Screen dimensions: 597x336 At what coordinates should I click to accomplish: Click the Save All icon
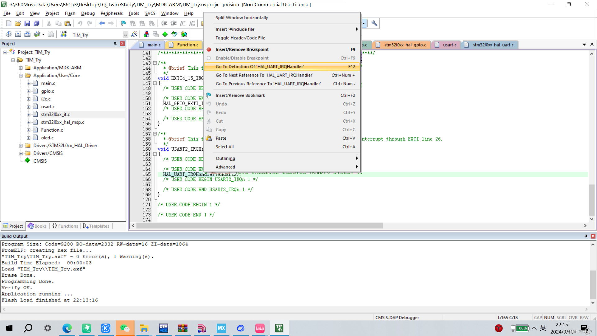point(37,23)
